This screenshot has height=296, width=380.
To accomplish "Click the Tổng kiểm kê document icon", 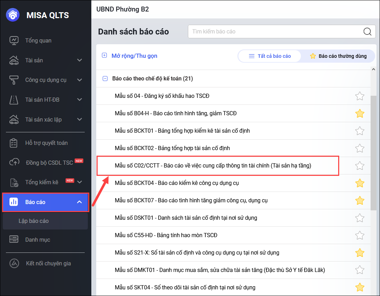I will pyautogui.click(x=14, y=182).
